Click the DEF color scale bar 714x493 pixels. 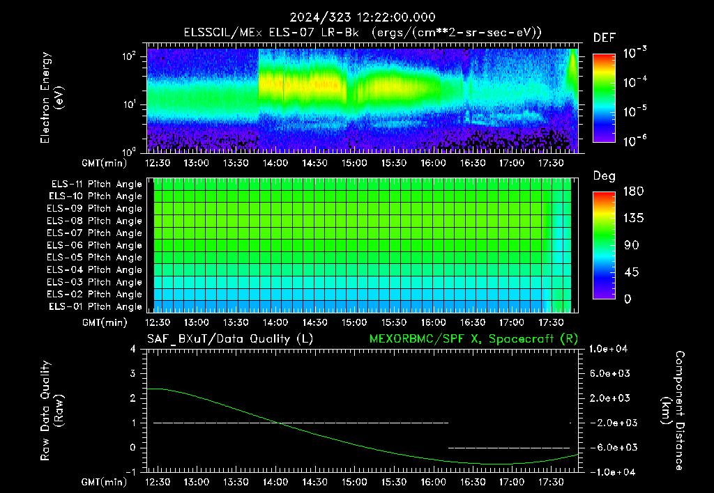pyautogui.click(x=604, y=98)
